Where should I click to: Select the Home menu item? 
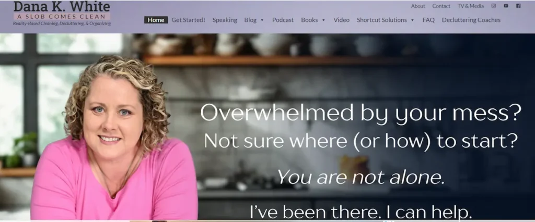[156, 20]
